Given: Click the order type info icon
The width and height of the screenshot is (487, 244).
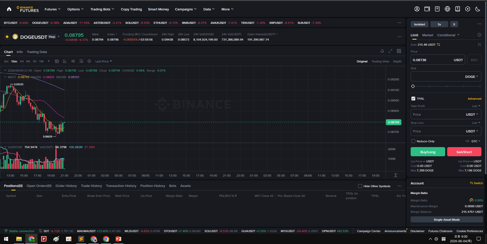Looking at the screenshot, I should tap(479, 35).
